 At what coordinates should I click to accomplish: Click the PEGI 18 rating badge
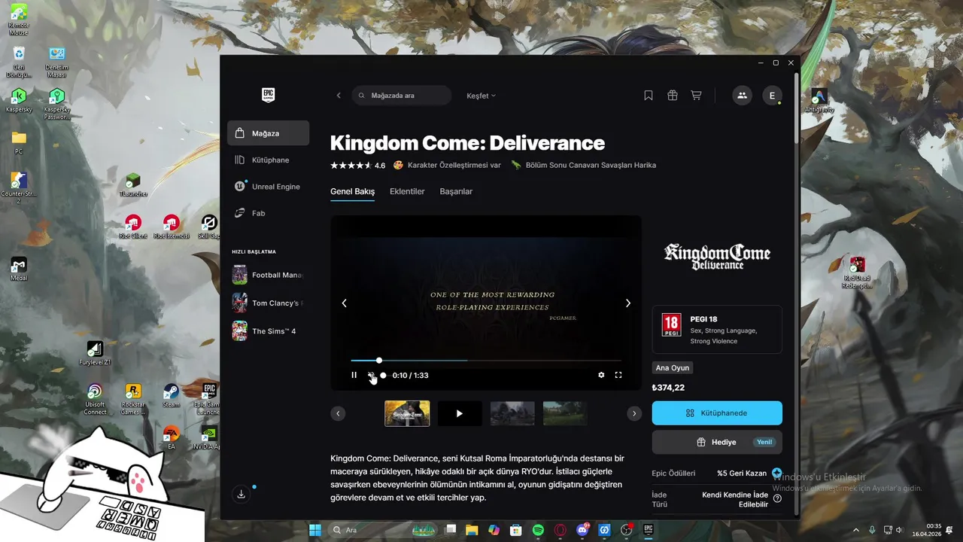[671, 325]
